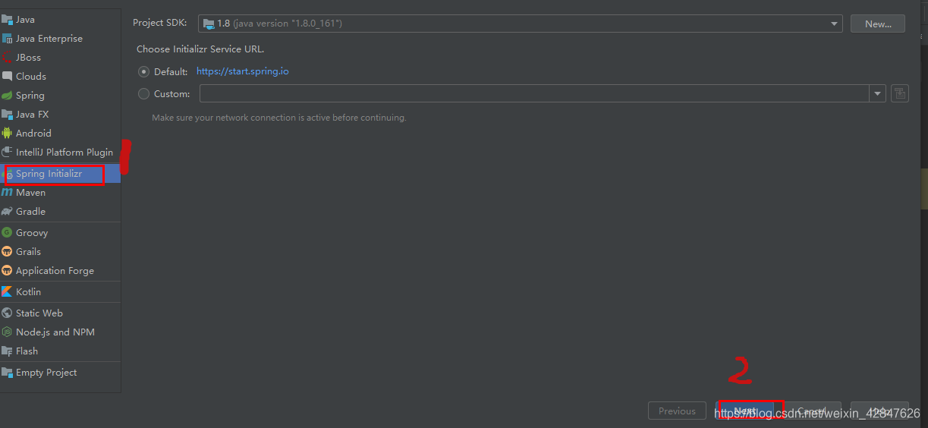The width and height of the screenshot is (928, 428).
Task: Select the Java FX folder icon
Action: coord(7,115)
